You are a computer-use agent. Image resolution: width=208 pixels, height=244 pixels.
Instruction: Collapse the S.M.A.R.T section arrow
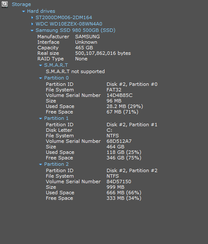(41, 65)
